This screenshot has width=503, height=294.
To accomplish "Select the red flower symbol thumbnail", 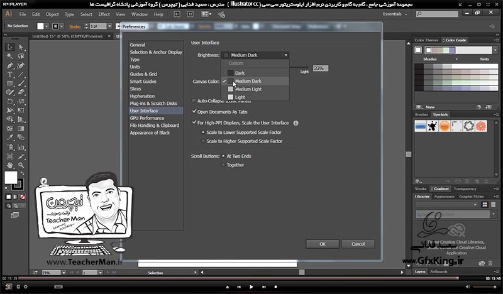I will click(481, 126).
